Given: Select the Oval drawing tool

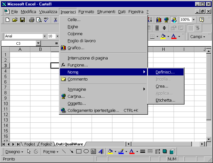Looking at the screenshot, I should (x=86, y=151).
